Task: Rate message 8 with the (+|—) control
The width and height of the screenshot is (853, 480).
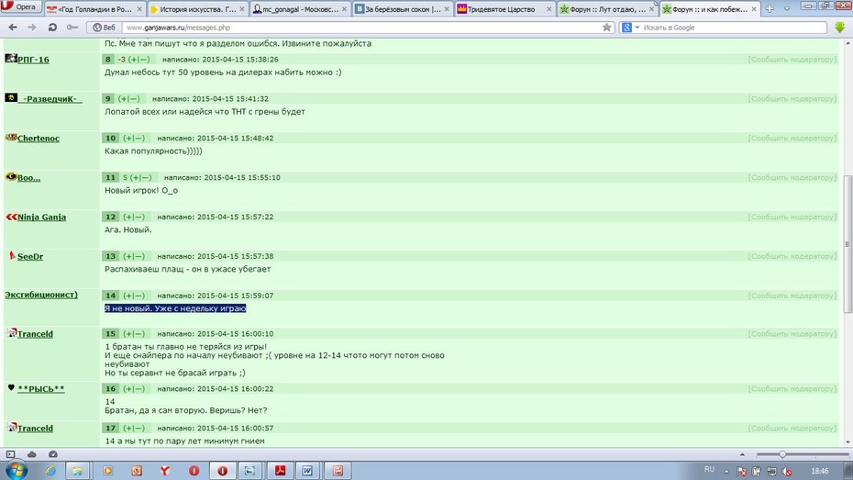Action: [x=138, y=60]
